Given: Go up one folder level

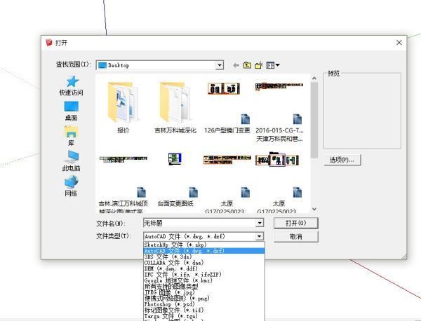Looking at the screenshot, I should [x=247, y=65].
